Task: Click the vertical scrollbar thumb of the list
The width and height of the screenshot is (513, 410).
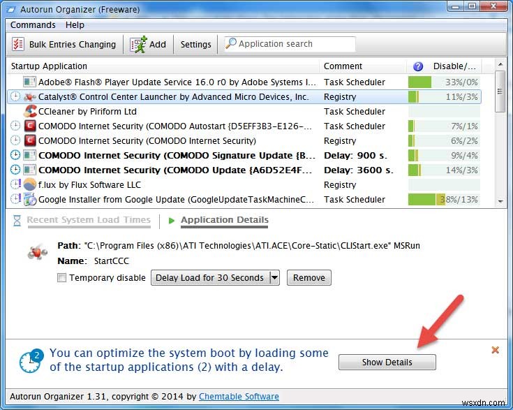Action: (500, 91)
